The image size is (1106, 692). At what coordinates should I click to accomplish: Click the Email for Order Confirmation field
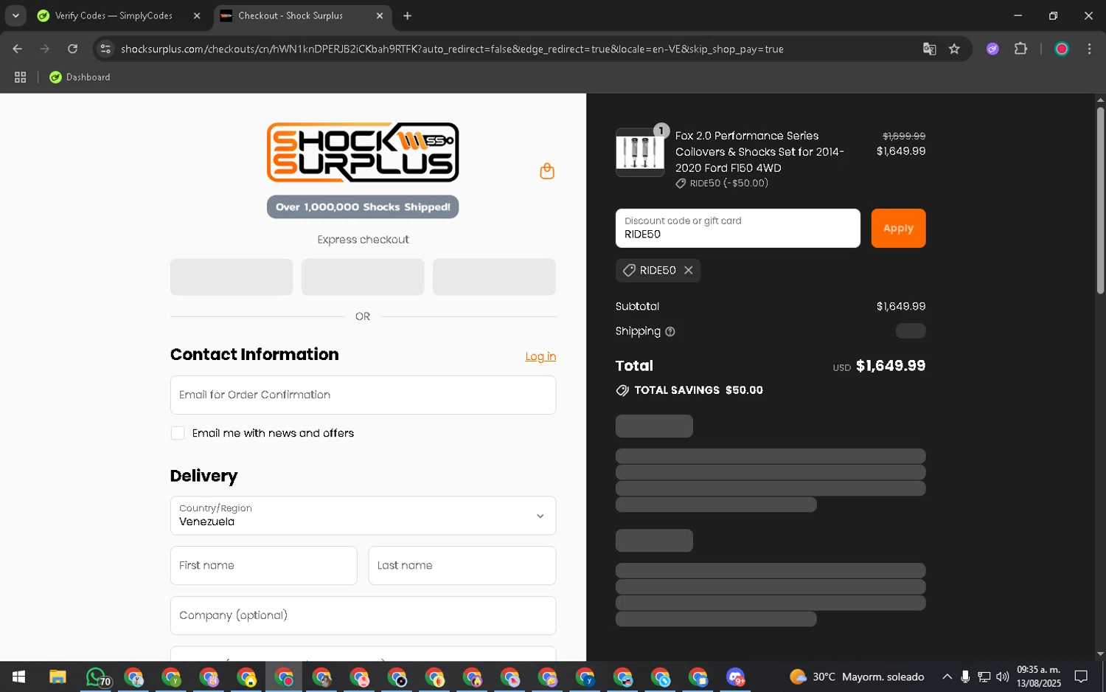coord(363,395)
